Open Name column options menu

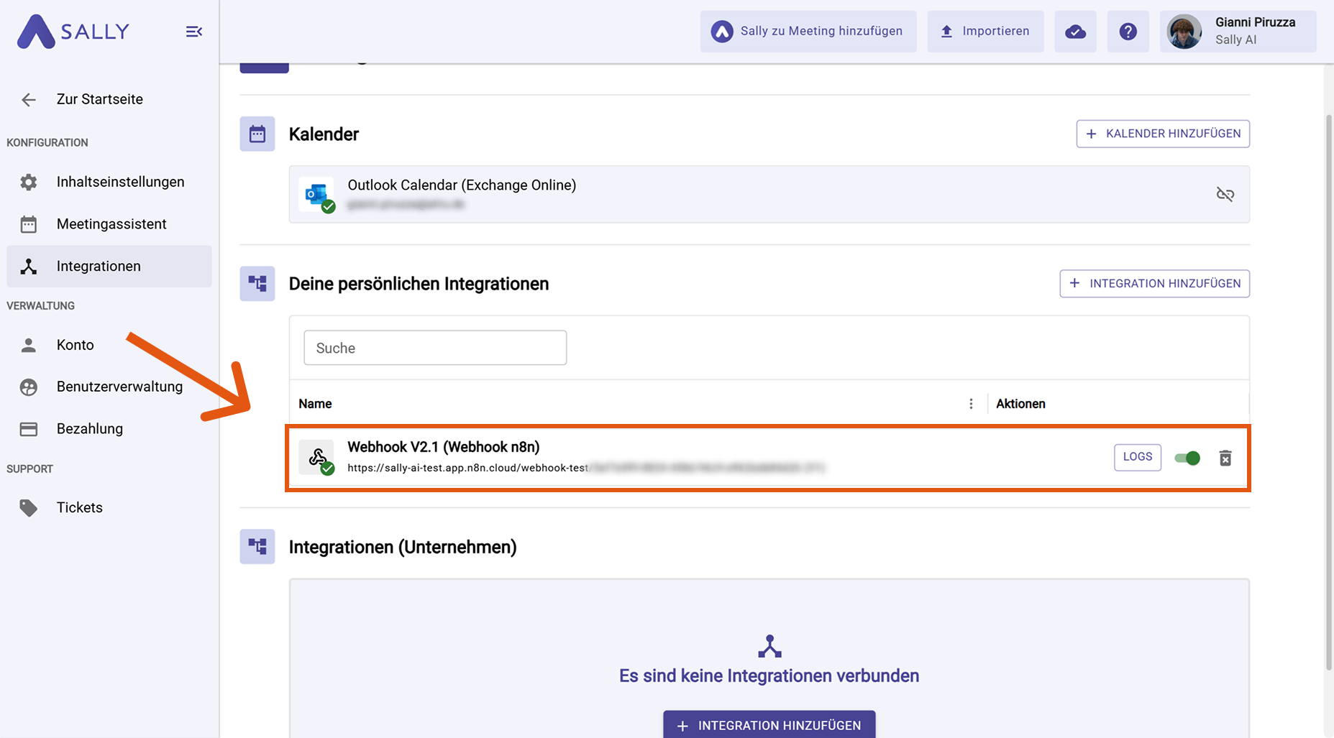(x=971, y=404)
